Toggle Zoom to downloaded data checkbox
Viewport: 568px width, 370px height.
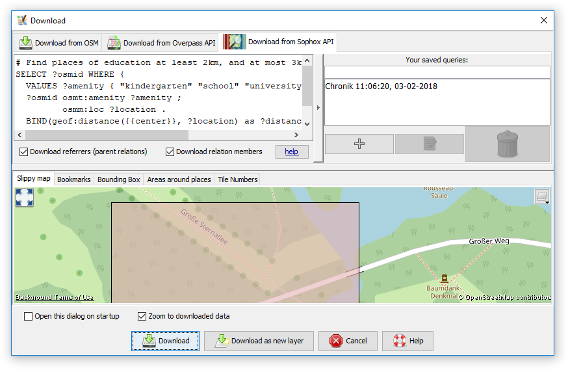(142, 317)
